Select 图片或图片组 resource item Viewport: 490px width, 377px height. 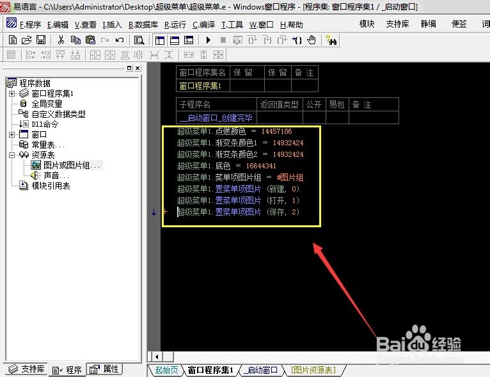[71, 165]
